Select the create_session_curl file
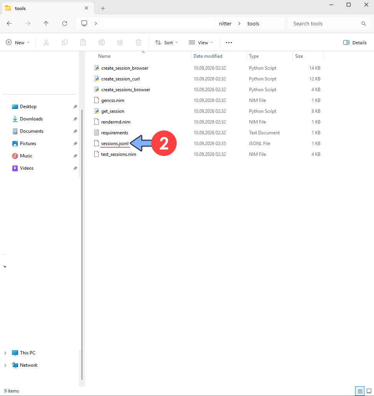The width and height of the screenshot is (374, 396). [x=120, y=79]
